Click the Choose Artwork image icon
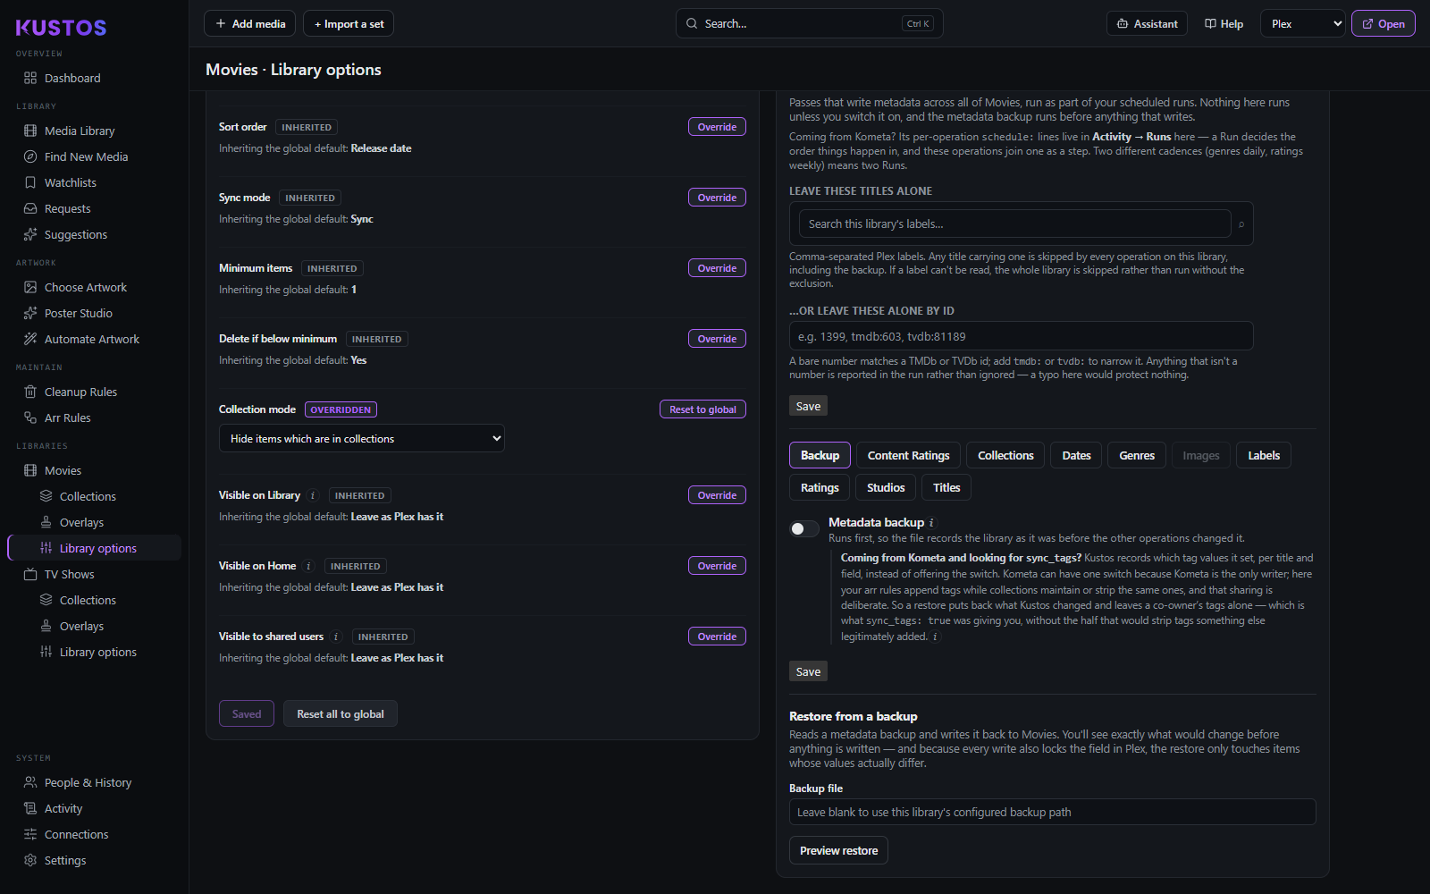This screenshot has height=894, width=1430. pyautogui.click(x=30, y=287)
